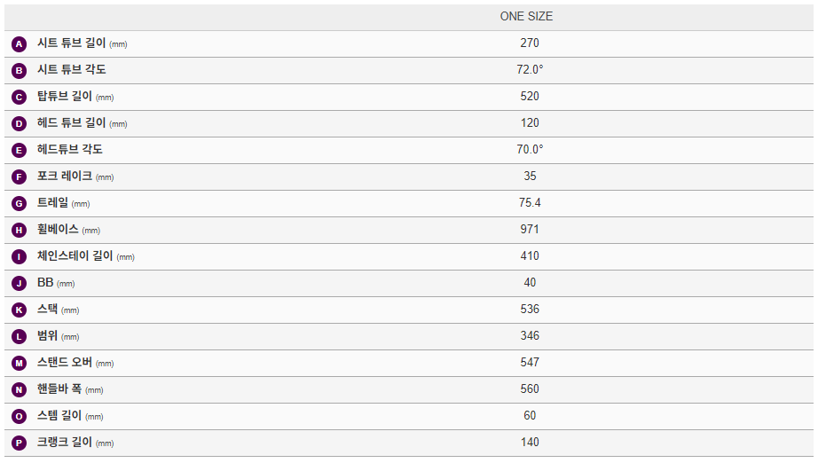
Task: Click the ONE SIZE column header
Action: (526, 17)
